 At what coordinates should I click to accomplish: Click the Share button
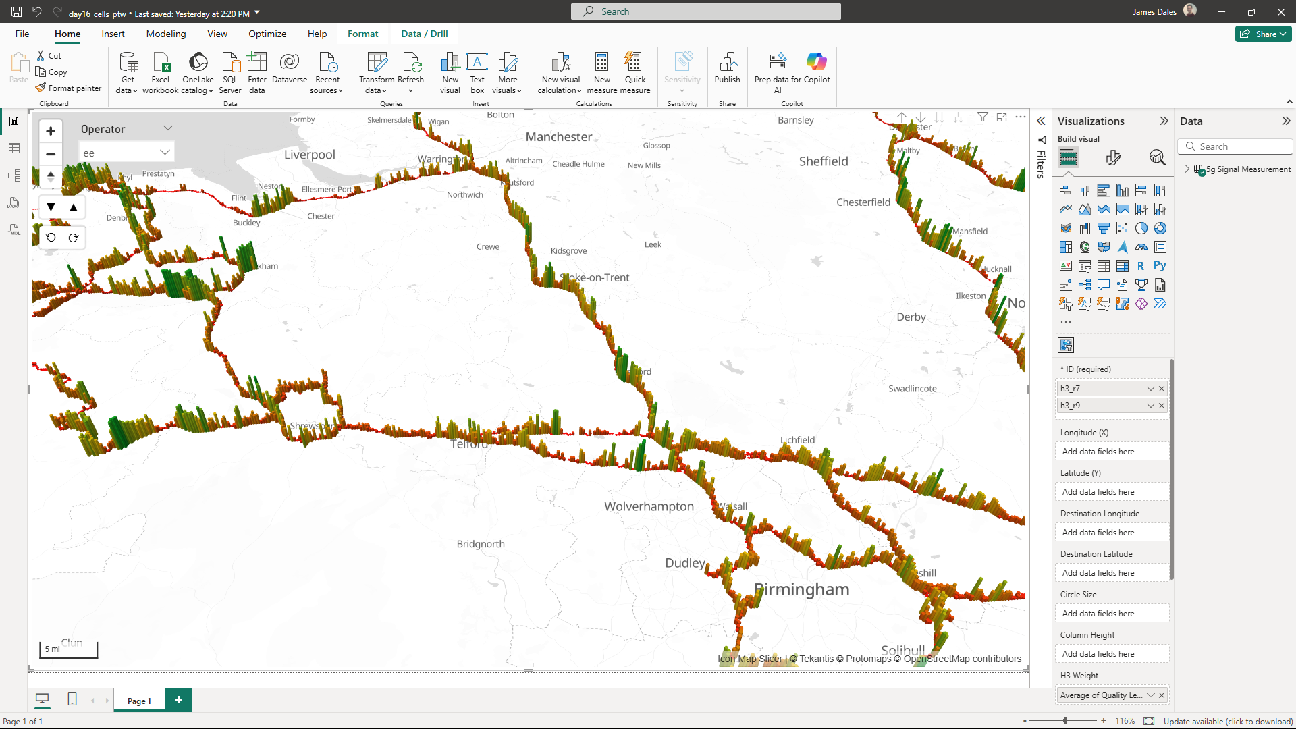(1263, 34)
